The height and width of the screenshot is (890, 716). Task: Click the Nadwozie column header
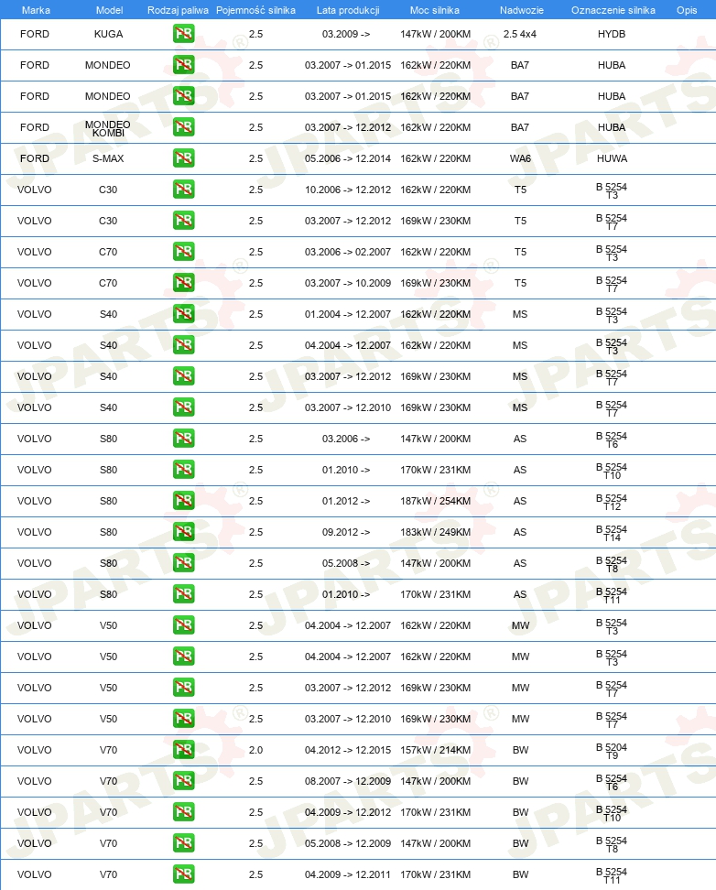pyautogui.click(x=522, y=10)
